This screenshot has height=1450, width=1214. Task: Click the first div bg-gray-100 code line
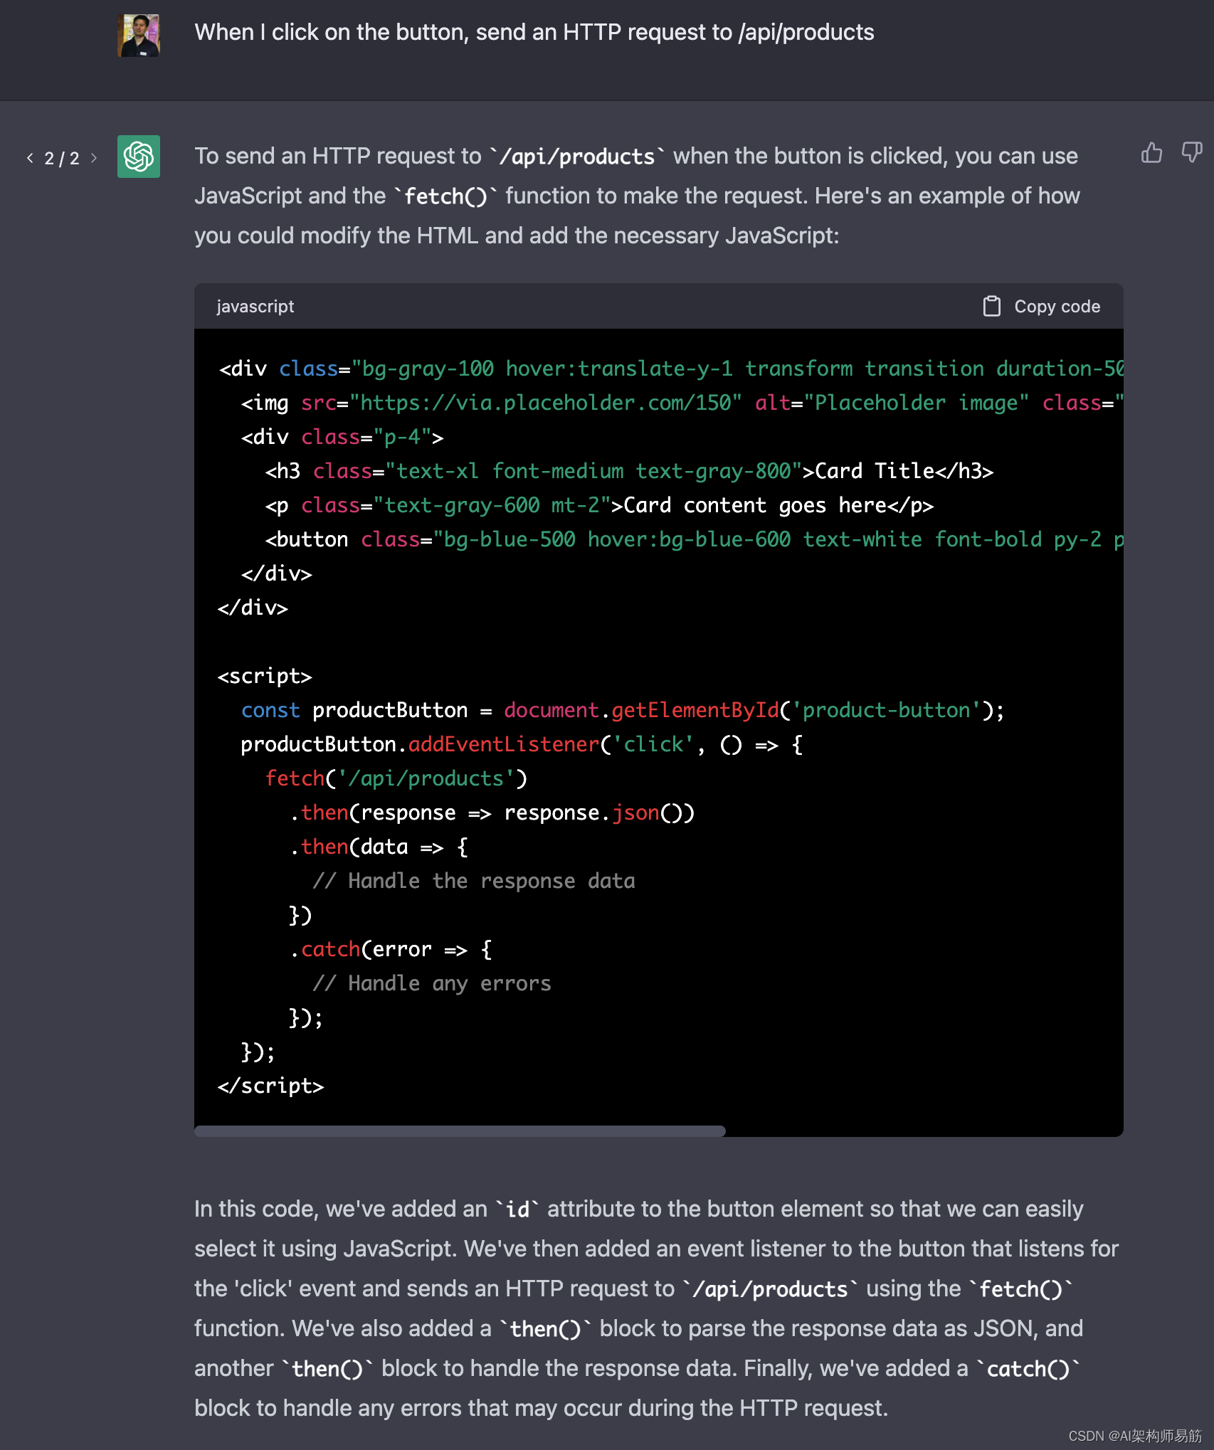[670, 369]
